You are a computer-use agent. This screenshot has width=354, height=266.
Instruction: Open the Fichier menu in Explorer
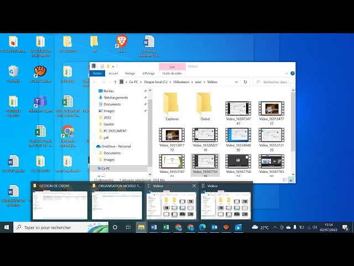97,73
